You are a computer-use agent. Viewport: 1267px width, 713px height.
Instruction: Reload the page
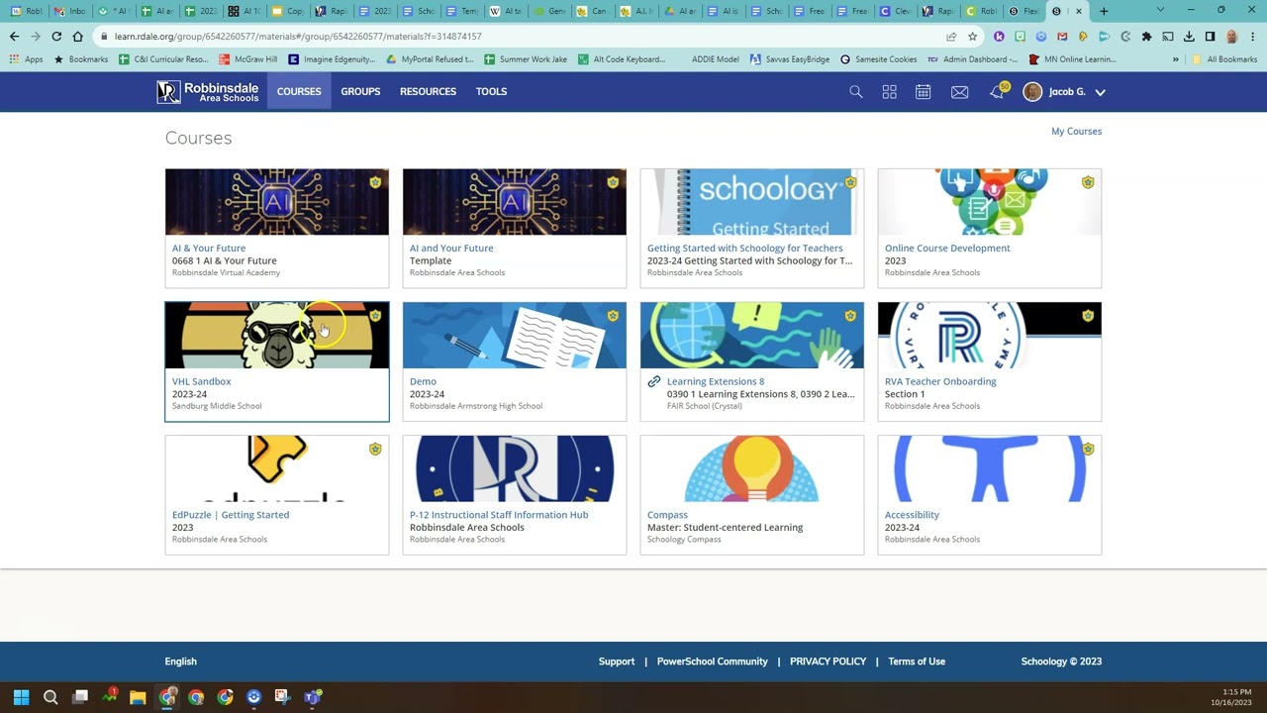click(x=56, y=37)
